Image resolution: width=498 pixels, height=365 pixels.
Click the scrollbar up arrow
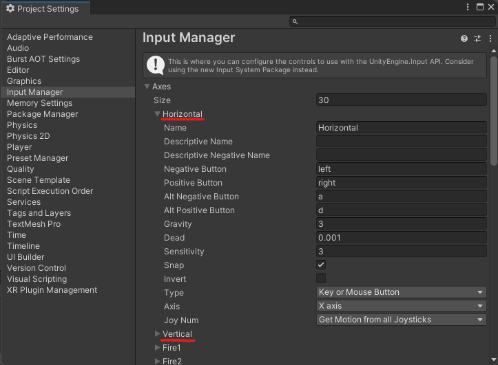coord(494,51)
